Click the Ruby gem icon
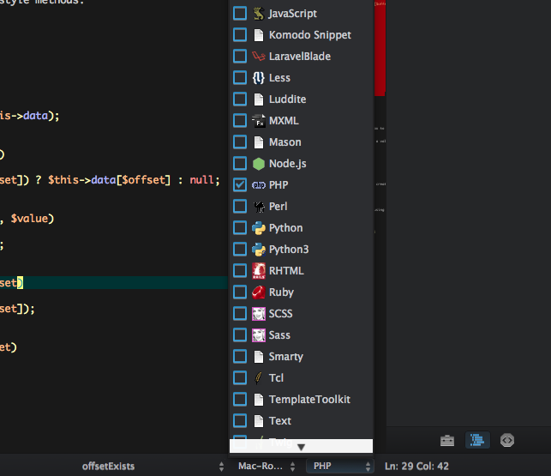This screenshot has height=476, width=551. [258, 292]
